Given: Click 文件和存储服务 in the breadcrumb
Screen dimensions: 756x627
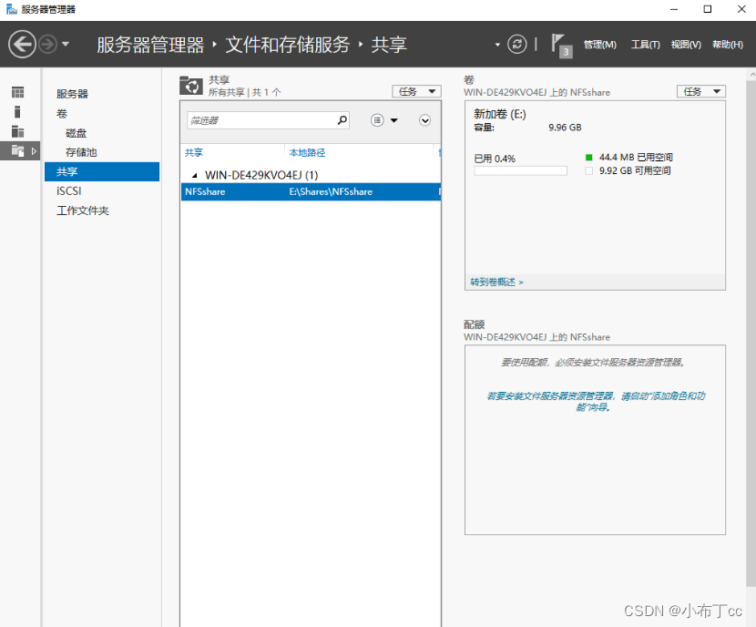Looking at the screenshot, I should tap(287, 45).
